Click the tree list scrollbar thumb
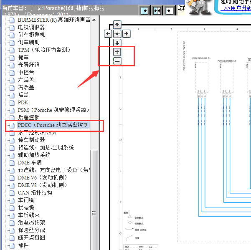Viewport: 251px width, 250px height. click(x=94, y=200)
